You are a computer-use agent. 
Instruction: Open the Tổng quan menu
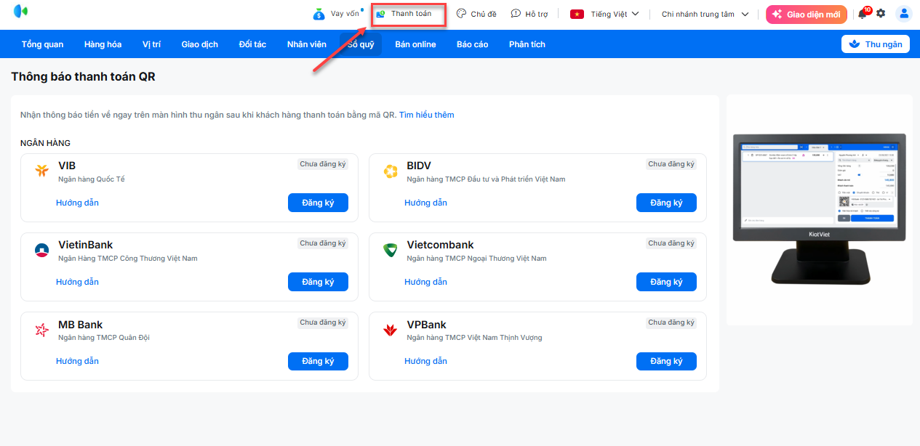point(42,44)
